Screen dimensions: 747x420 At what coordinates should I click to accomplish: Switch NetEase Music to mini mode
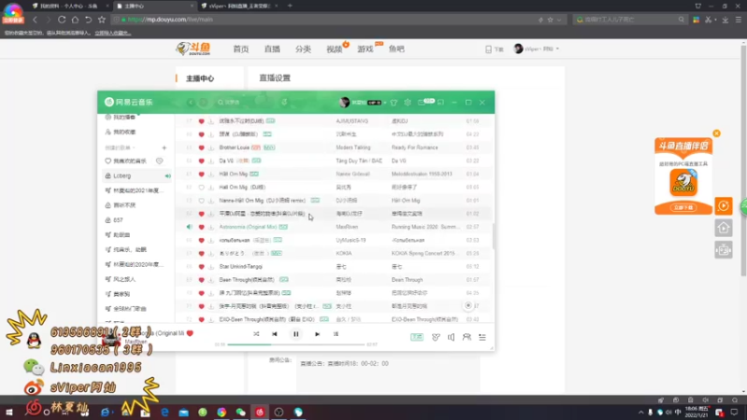pos(441,103)
